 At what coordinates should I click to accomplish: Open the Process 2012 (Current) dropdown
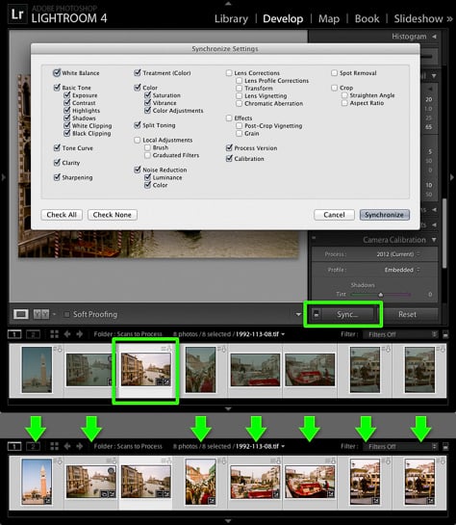click(398, 254)
